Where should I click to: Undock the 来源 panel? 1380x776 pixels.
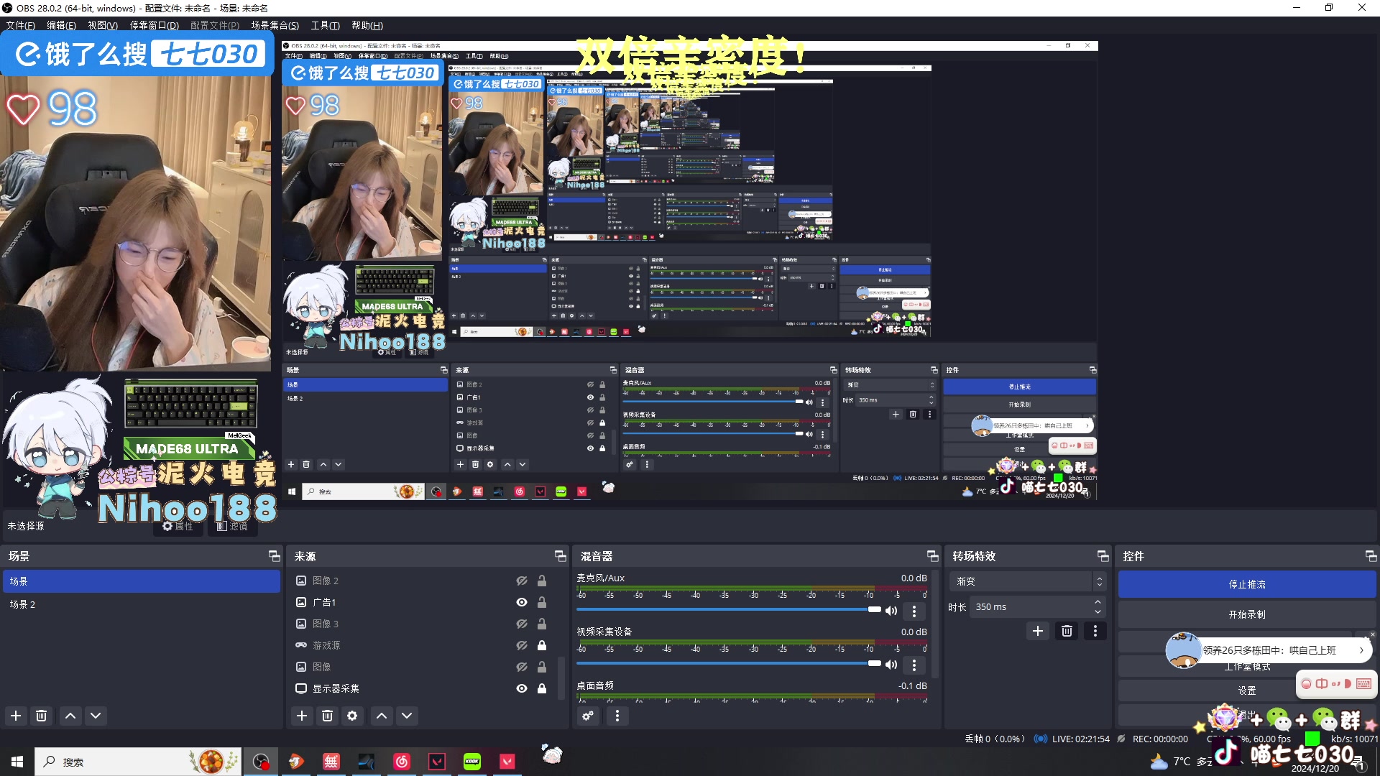(x=560, y=556)
